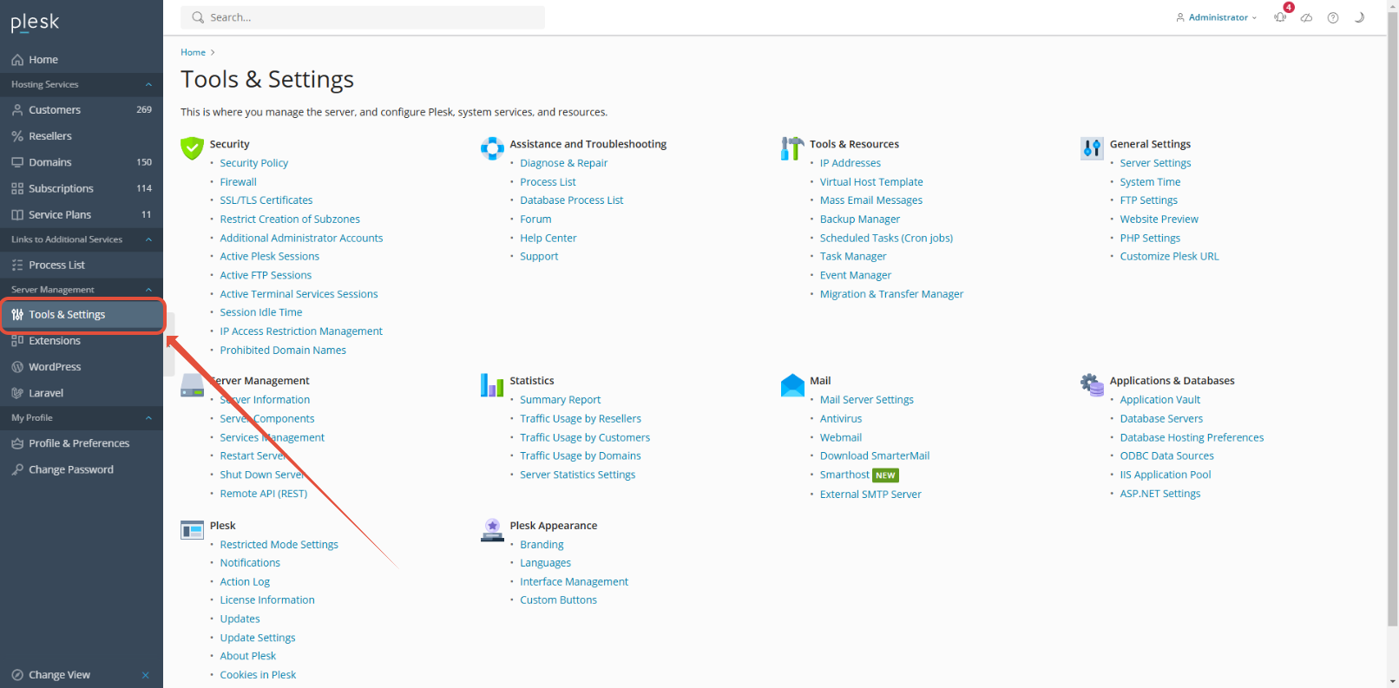Click the Search input field
This screenshot has width=1399, height=688.
click(x=363, y=17)
